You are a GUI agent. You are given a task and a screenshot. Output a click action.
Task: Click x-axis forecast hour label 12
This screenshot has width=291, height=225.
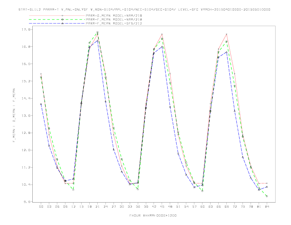73,207
